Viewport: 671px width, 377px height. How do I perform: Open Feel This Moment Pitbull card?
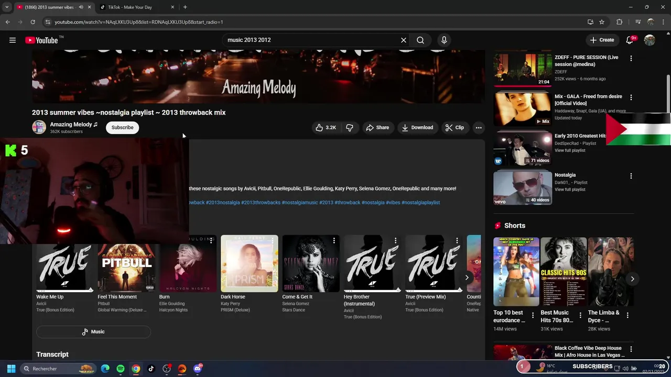point(126,274)
